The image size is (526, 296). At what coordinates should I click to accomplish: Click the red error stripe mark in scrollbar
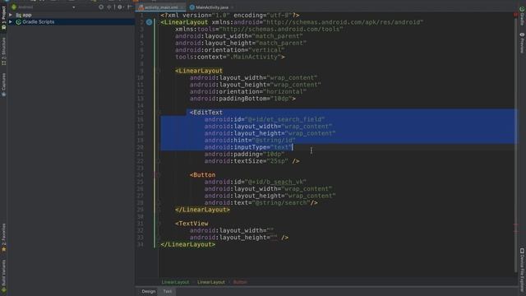[x=516, y=224]
